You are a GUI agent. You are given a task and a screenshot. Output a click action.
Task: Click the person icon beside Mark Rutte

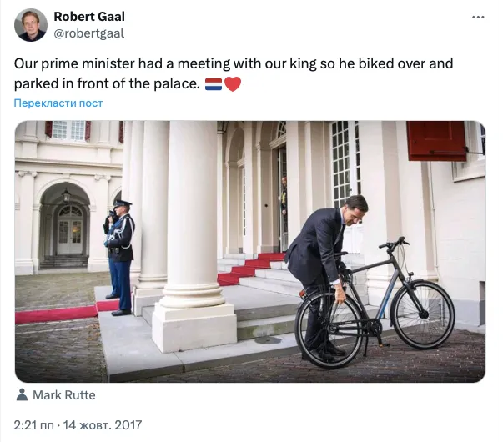point(22,395)
